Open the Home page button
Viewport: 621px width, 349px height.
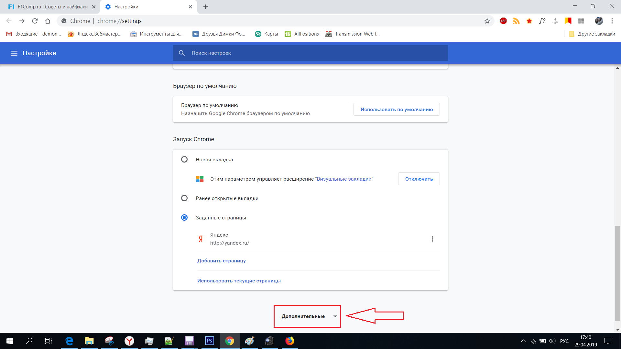48,21
